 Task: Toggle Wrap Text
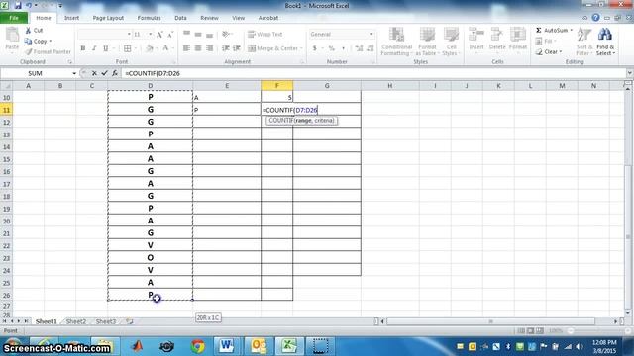[264, 35]
